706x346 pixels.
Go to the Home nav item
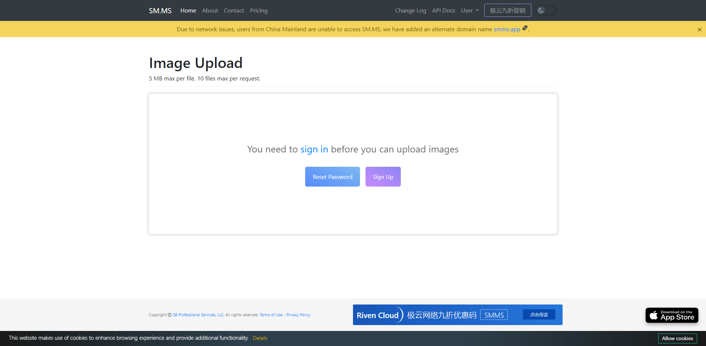pos(188,11)
